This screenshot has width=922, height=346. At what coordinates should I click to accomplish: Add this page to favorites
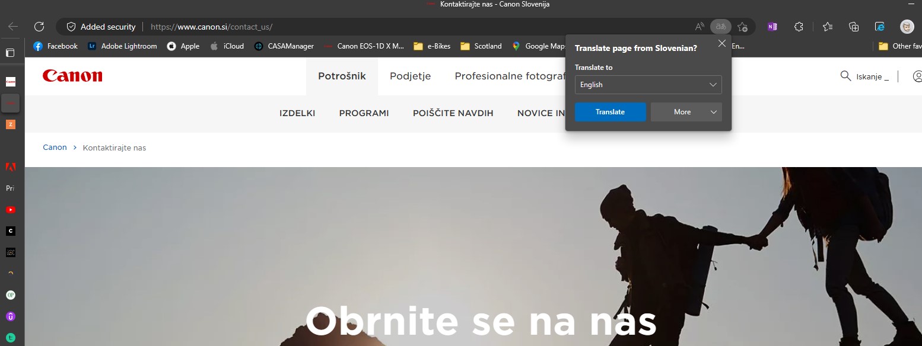[742, 27]
